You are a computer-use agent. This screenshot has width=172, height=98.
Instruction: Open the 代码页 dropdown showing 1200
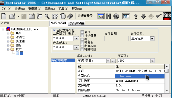(x=136, y=61)
